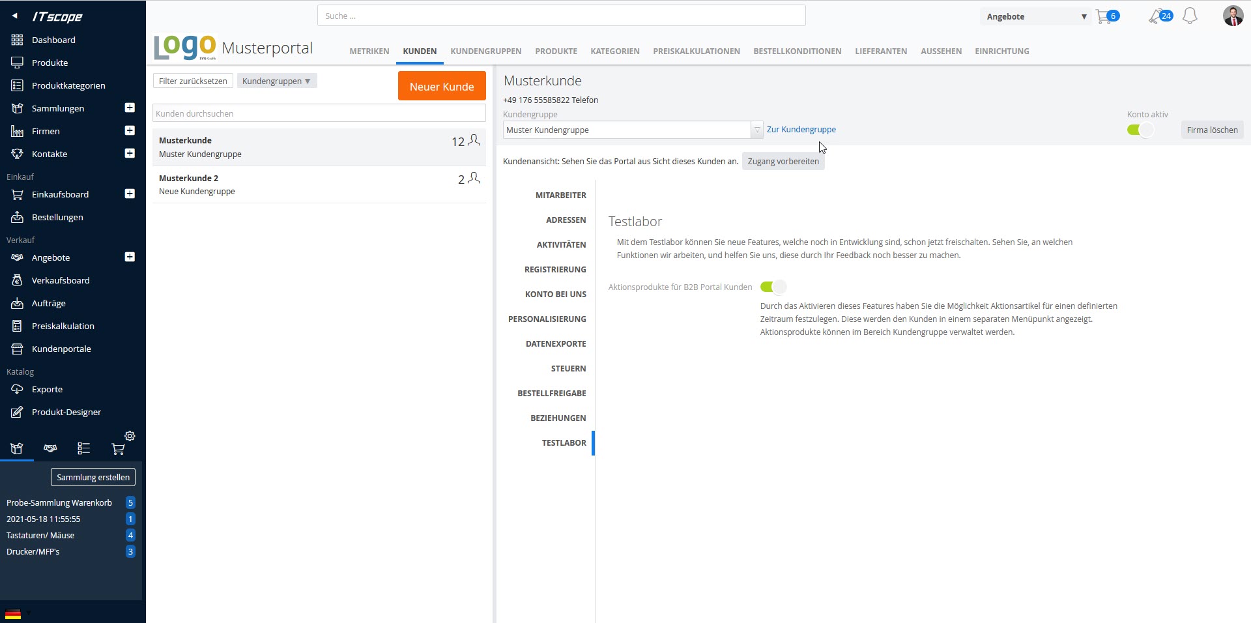Focus the Kunden durchsuchen field

319,113
